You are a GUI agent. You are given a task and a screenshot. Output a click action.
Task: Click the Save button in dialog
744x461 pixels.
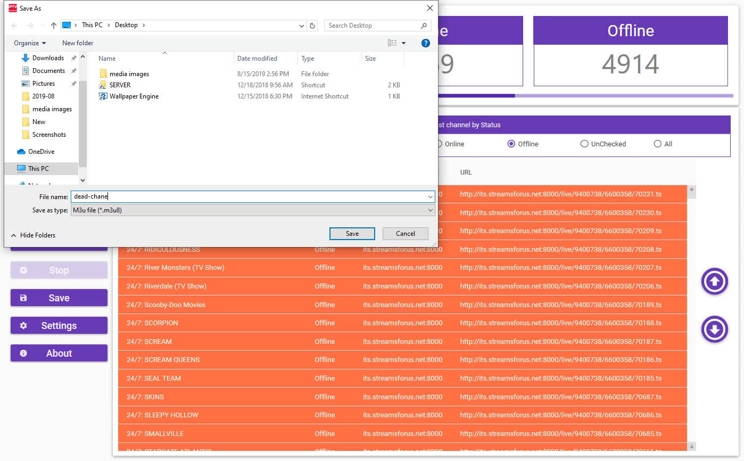(x=352, y=234)
